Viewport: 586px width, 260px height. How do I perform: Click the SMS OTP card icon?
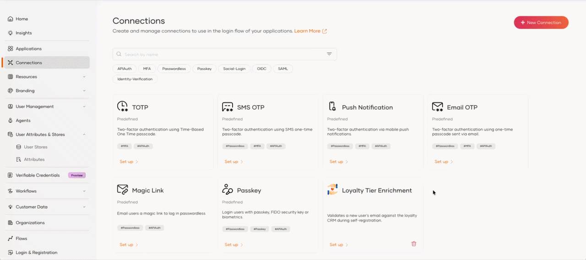pos(228,107)
